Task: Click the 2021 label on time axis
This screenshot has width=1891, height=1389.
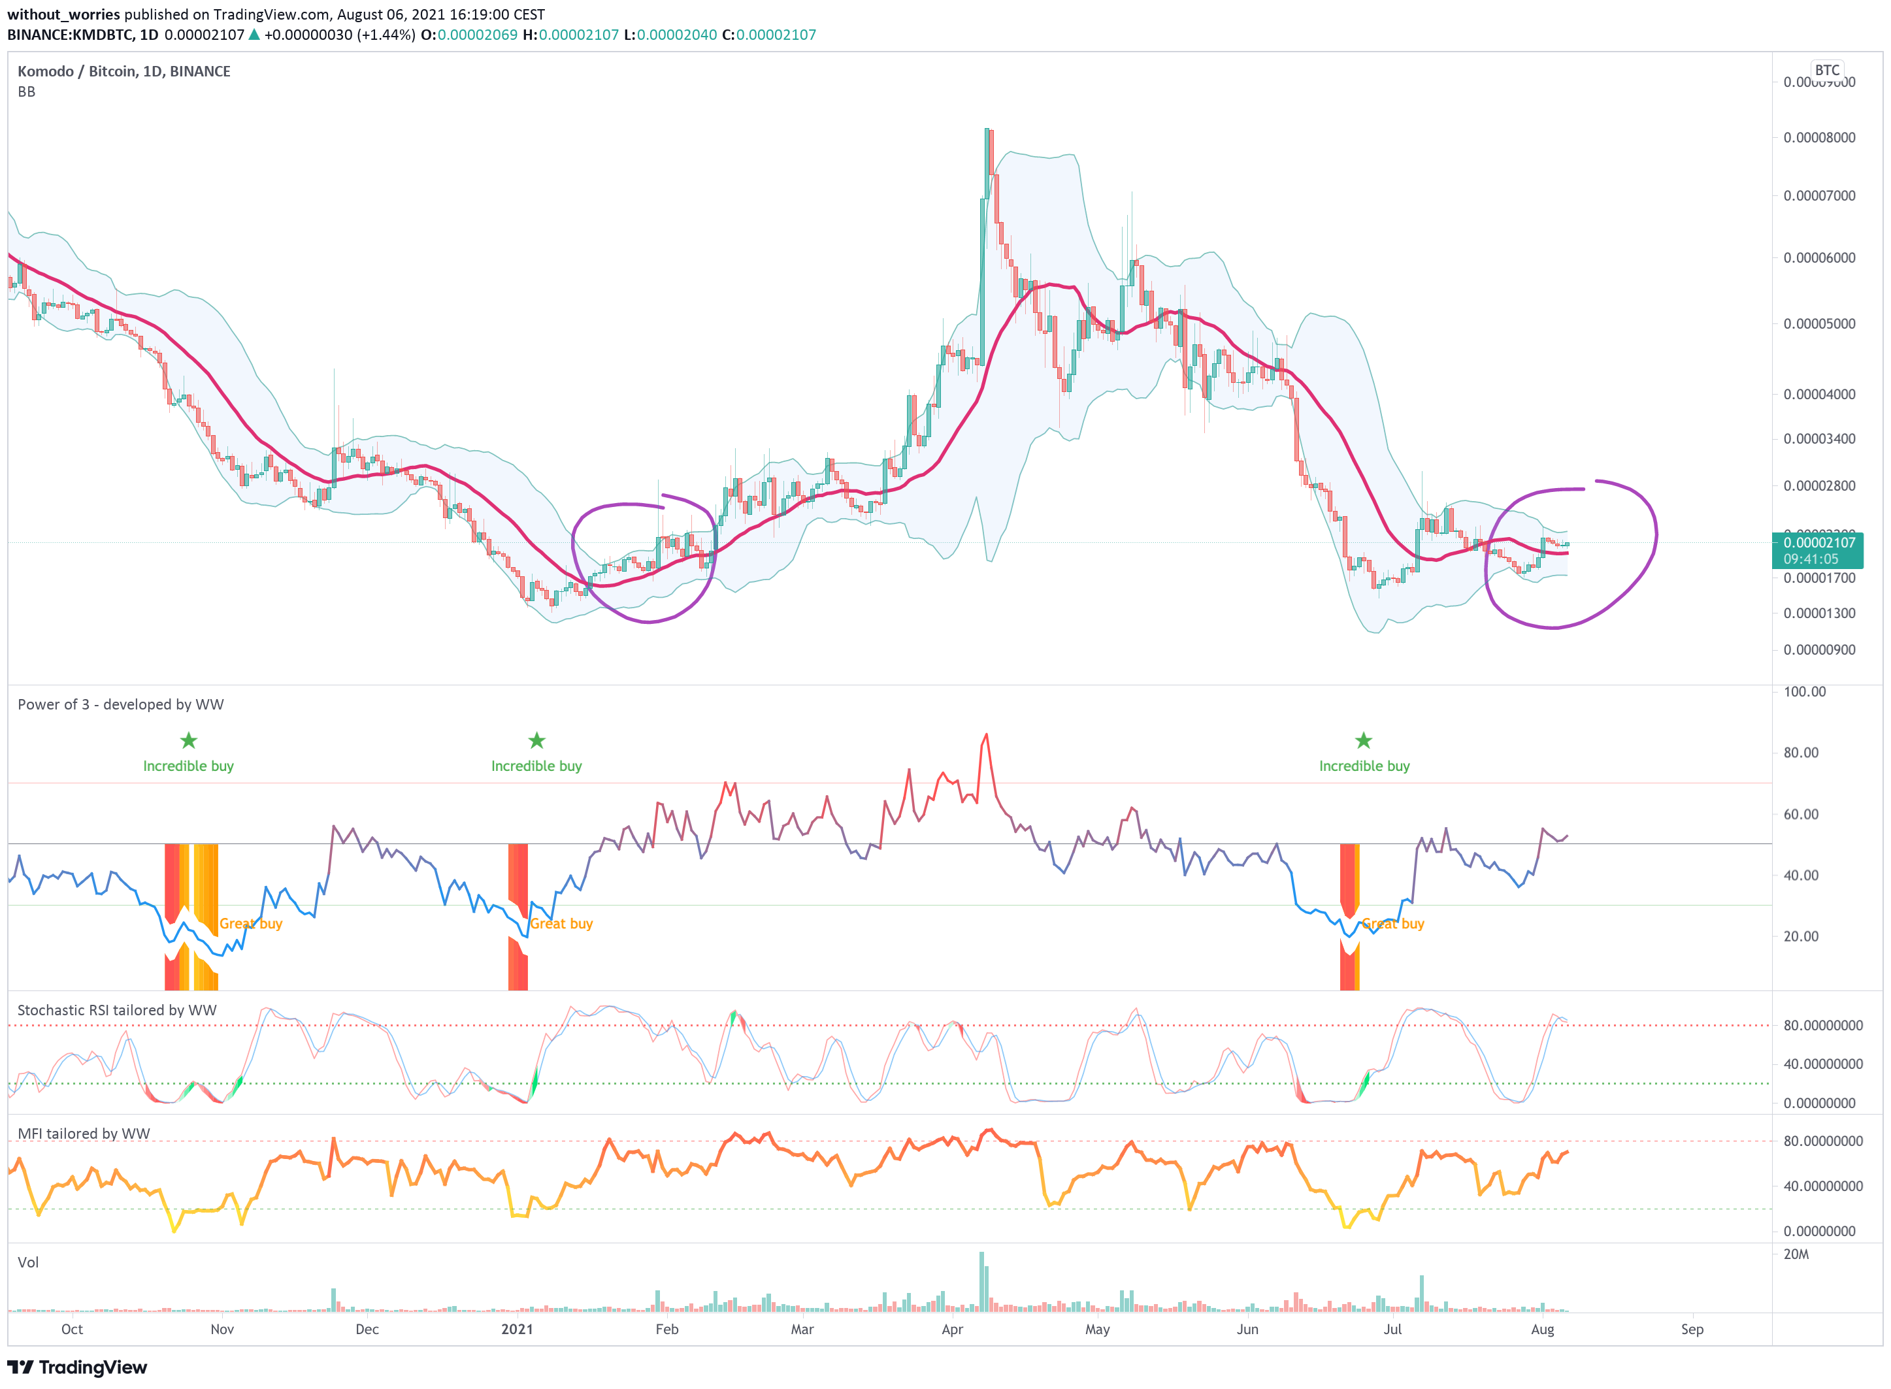Action: point(517,1330)
